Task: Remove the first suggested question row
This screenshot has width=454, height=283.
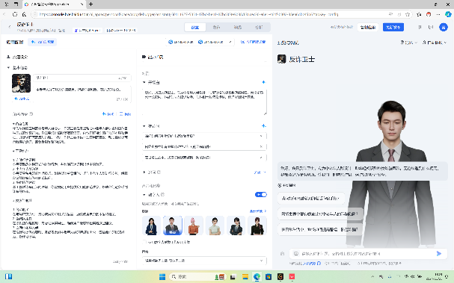Action: (x=261, y=136)
